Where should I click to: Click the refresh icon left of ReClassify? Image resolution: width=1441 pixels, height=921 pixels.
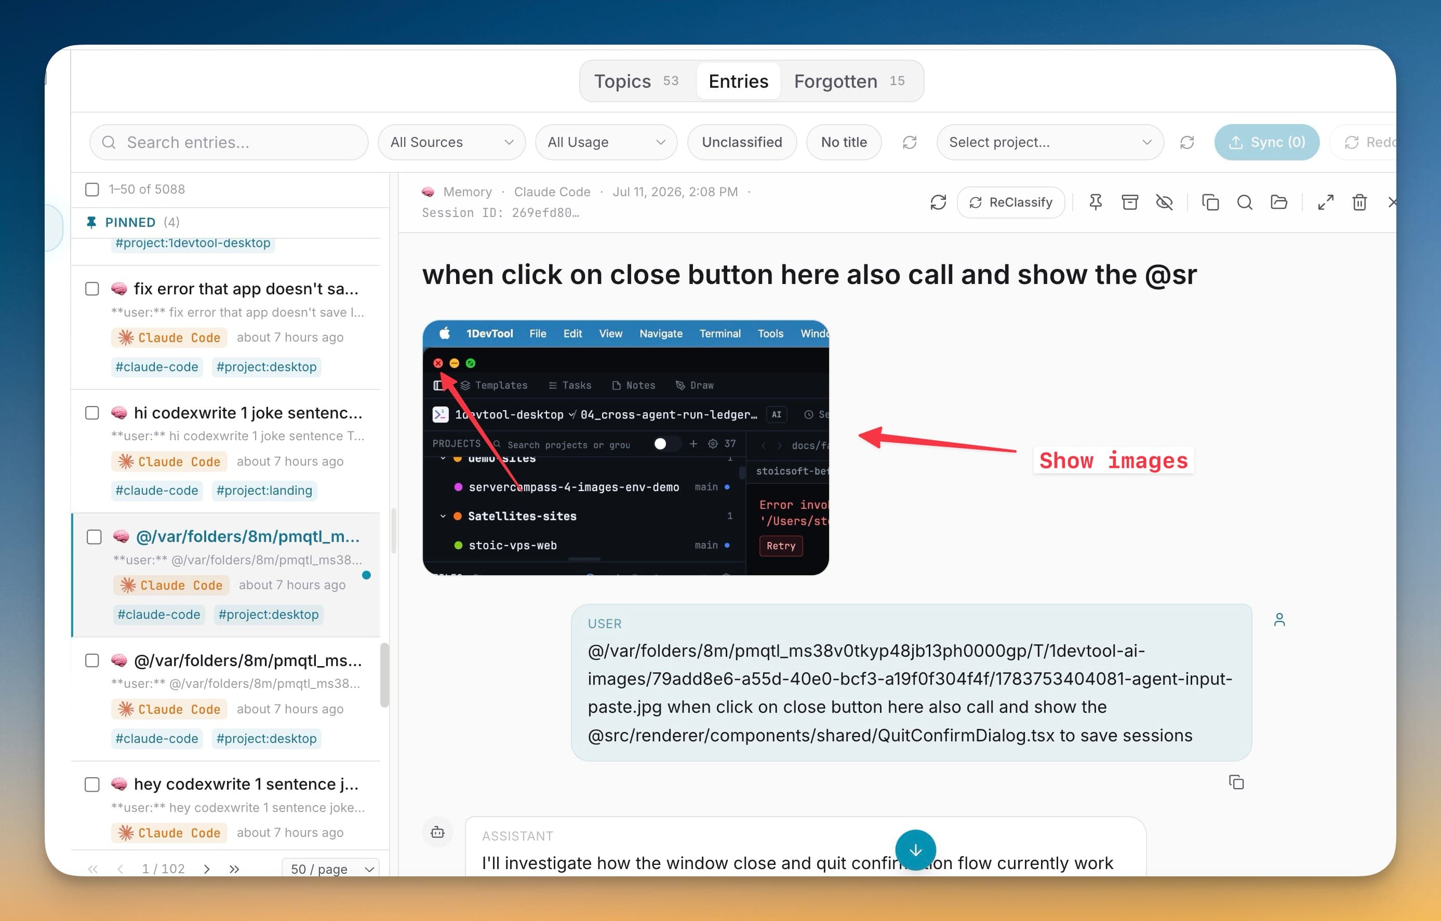point(938,202)
